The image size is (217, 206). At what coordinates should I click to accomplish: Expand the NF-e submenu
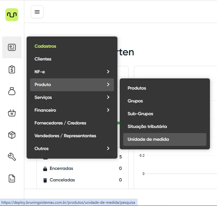[x=72, y=72]
